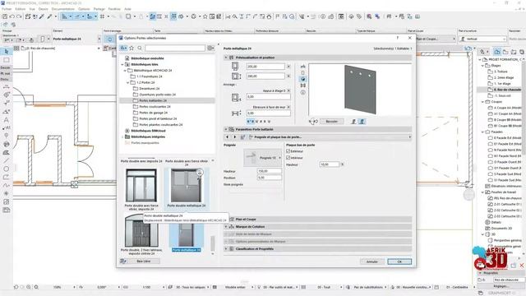Collapse the Bibliothèque ARCHICAD 24 folder

125,71
